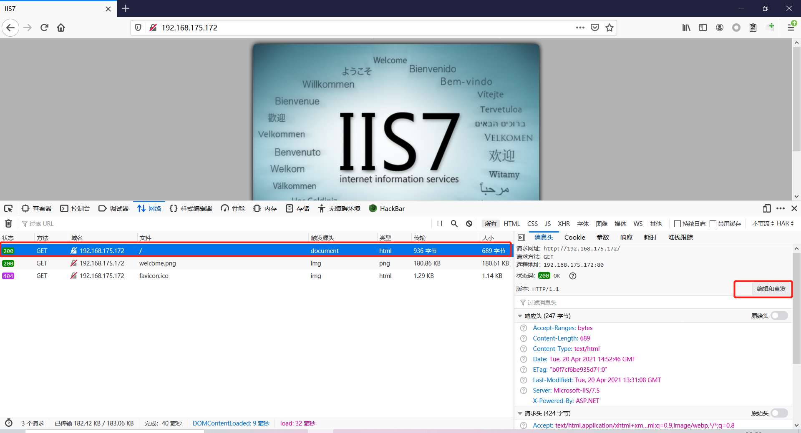Select the Cookie details tab
The height and width of the screenshot is (433, 801).
[574, 237]
